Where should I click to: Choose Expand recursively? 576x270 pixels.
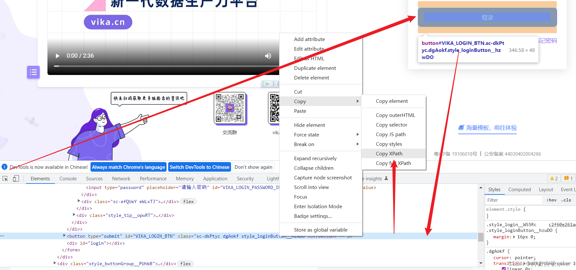point(321,158)
